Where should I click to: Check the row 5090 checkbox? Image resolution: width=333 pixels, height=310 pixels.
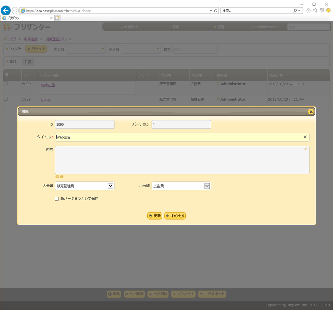[6, 84]
